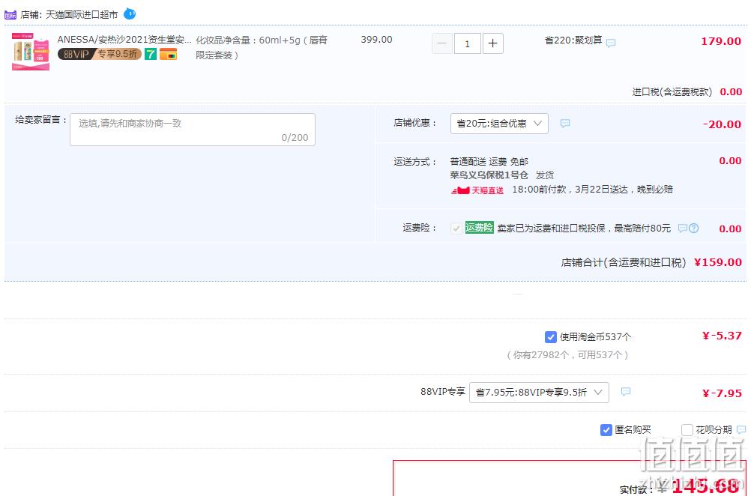Click the question mark help icon for 运费险
751x496 pixels.
(693, 229)
